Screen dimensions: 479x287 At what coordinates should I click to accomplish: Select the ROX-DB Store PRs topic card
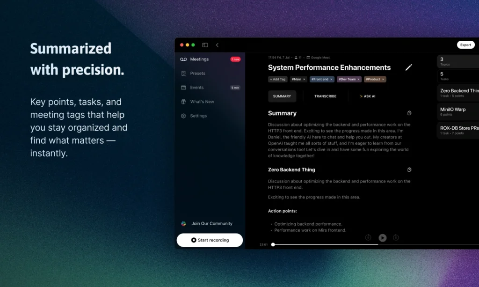(458, 130)
